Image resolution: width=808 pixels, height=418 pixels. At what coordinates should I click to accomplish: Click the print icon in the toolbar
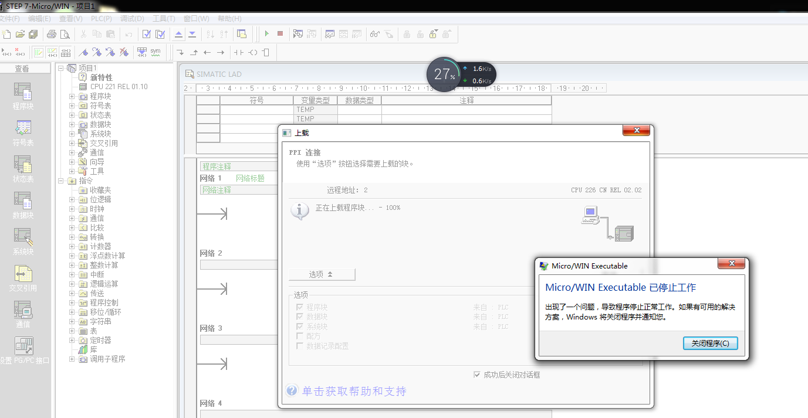[x=52, y=34]
